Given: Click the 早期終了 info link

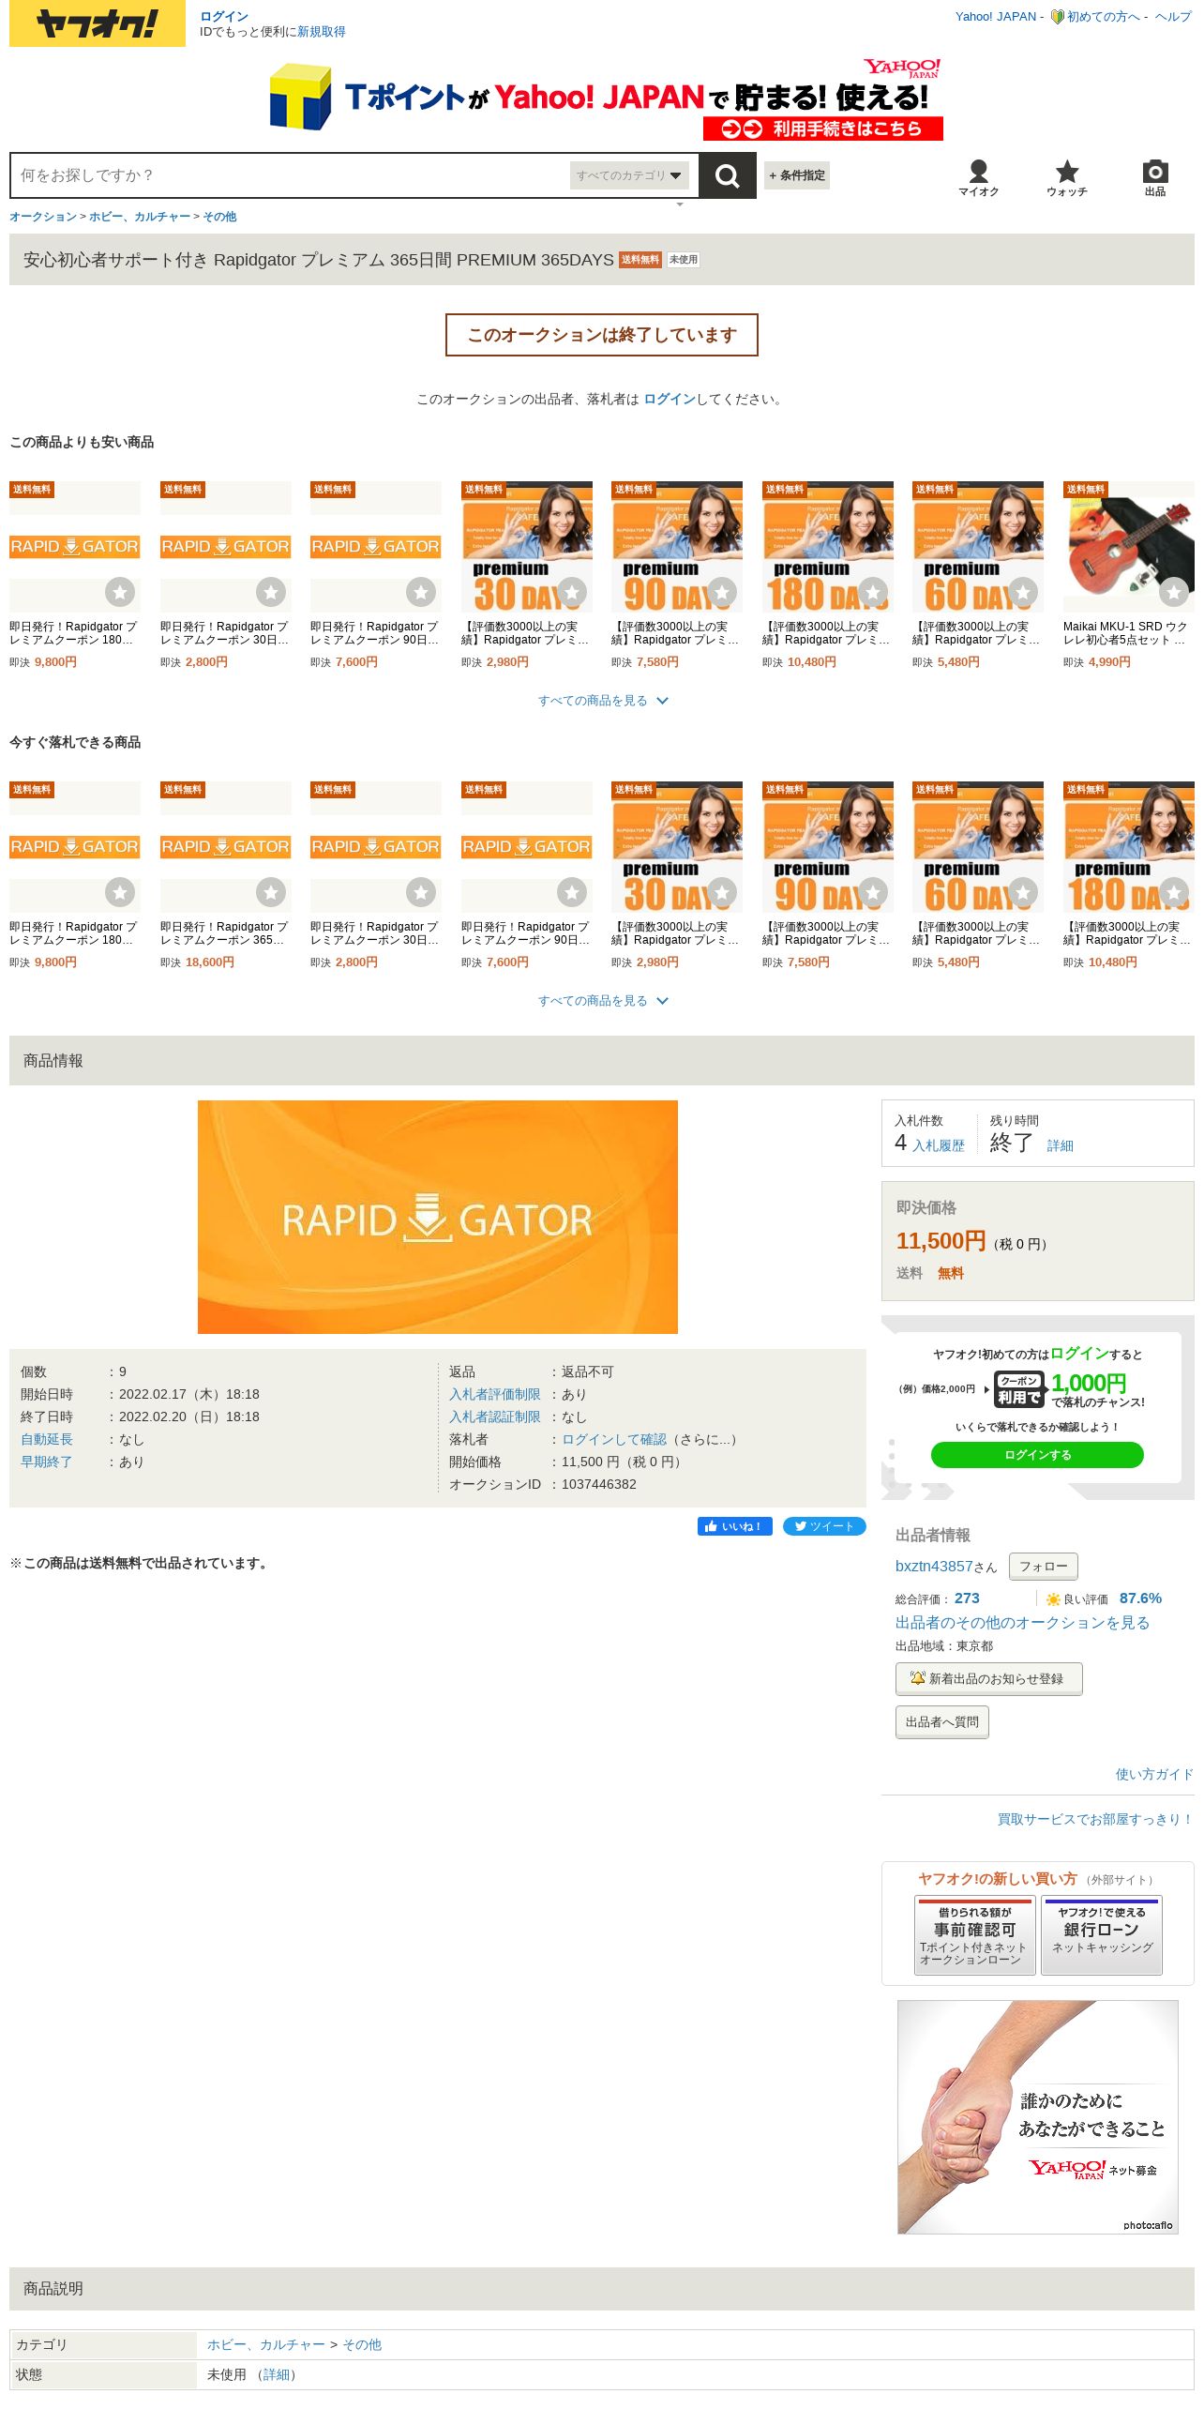Looking at the screenshot, I should pyautogui.click(x=46, y=1462).
